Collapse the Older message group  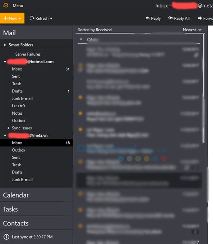click(81, 40)
